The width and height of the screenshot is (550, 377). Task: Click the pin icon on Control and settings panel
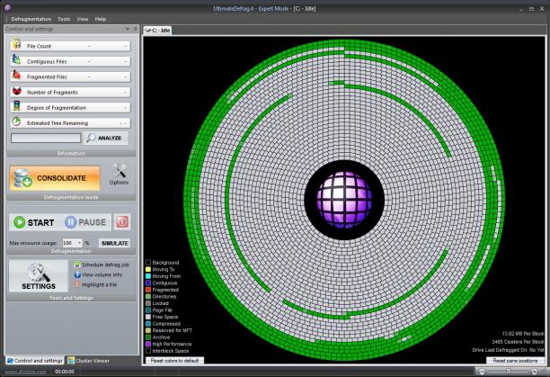[x=135, y=29]
